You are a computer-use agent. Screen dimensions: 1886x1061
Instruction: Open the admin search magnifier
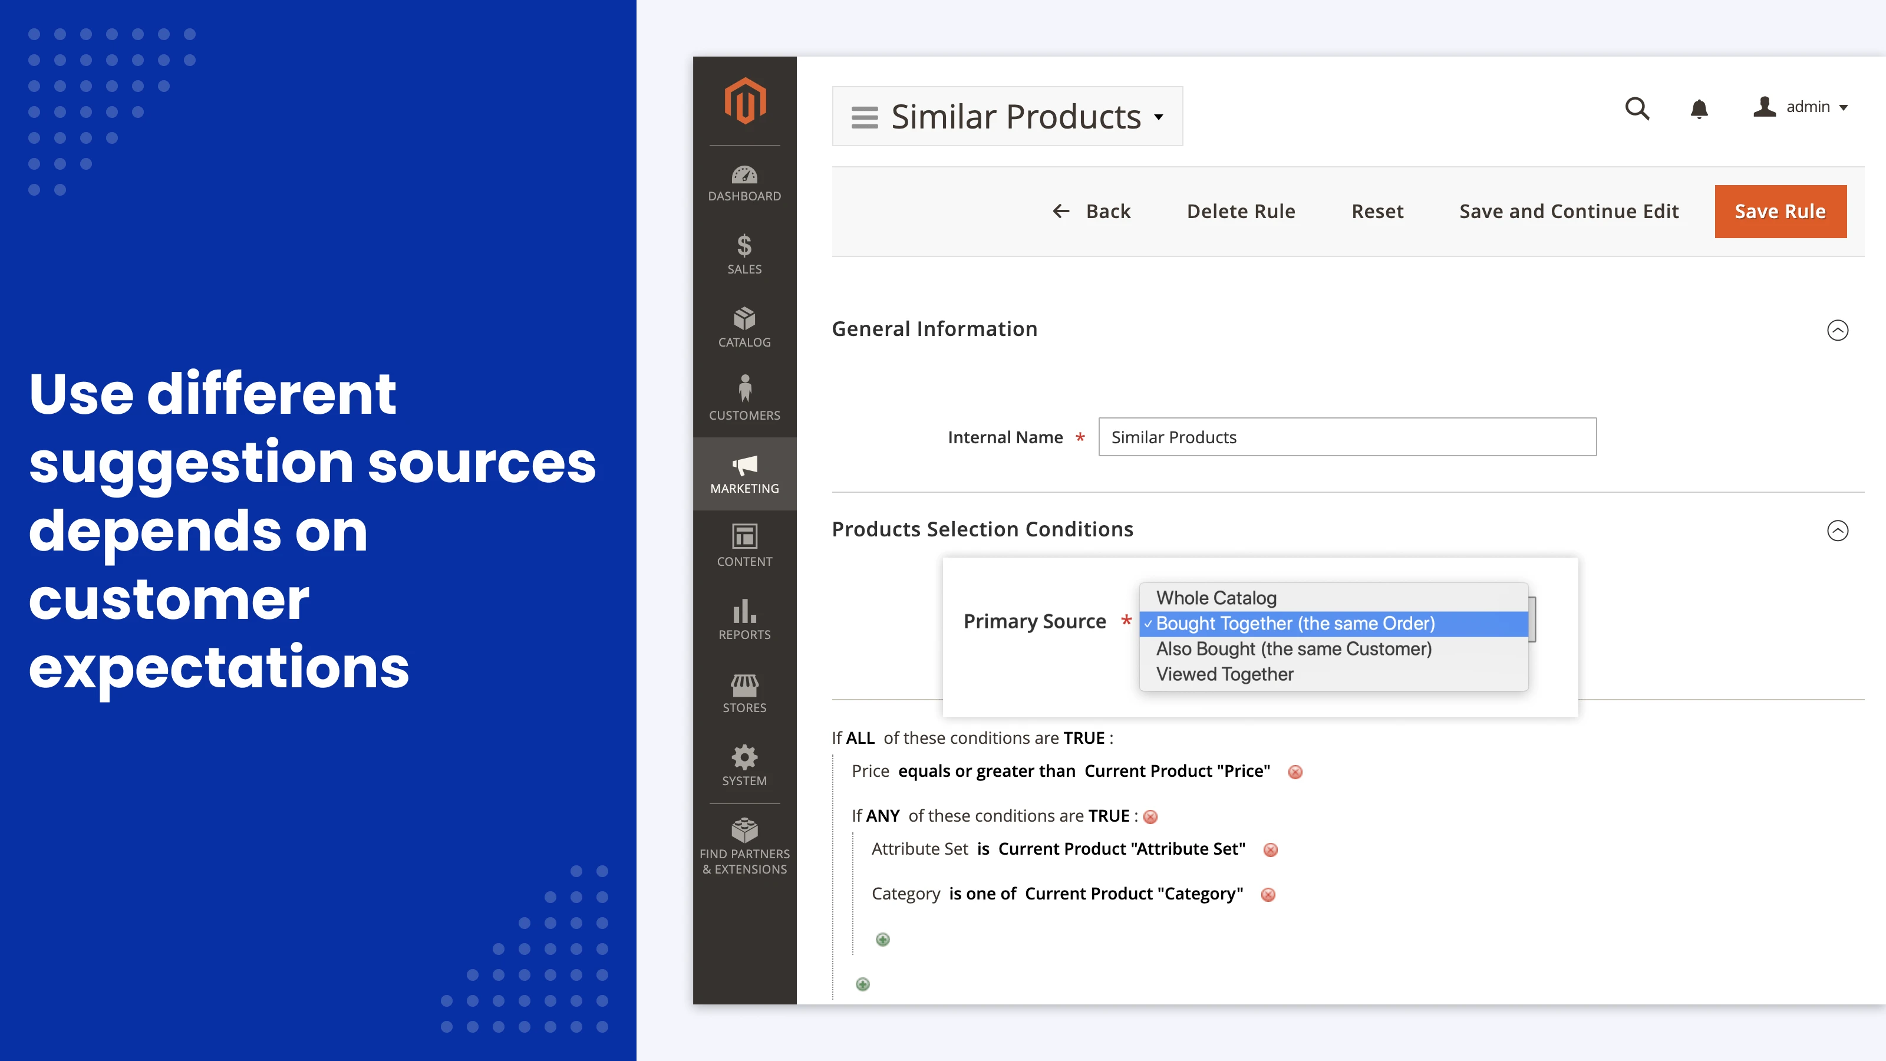point(1638,108)
